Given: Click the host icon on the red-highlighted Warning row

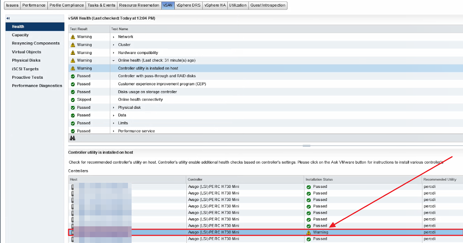Looking at the screenshot, I should [73, 232].
